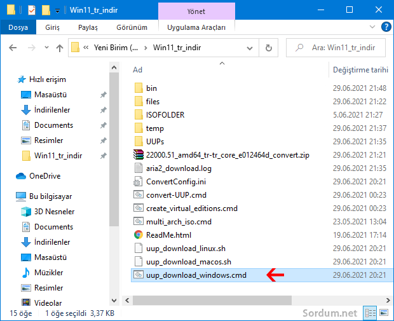Open Explorer help question mark

(386, 27)
